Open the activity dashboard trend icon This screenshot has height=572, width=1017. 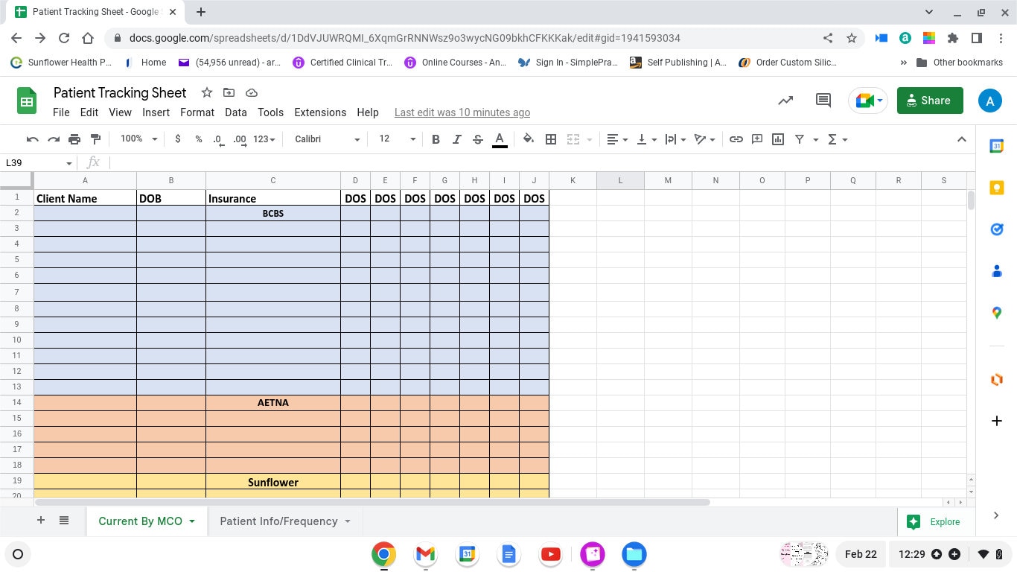pos(785,101)
